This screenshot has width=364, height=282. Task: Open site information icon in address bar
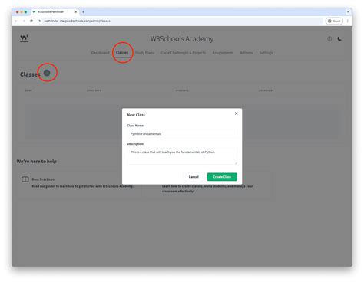pos(40,21)
